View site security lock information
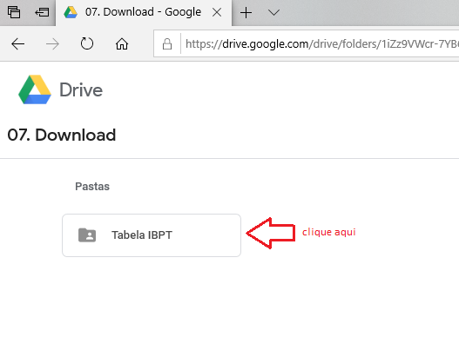The width and height of the screenshot is (459, 337). click(x=167, y=44)
